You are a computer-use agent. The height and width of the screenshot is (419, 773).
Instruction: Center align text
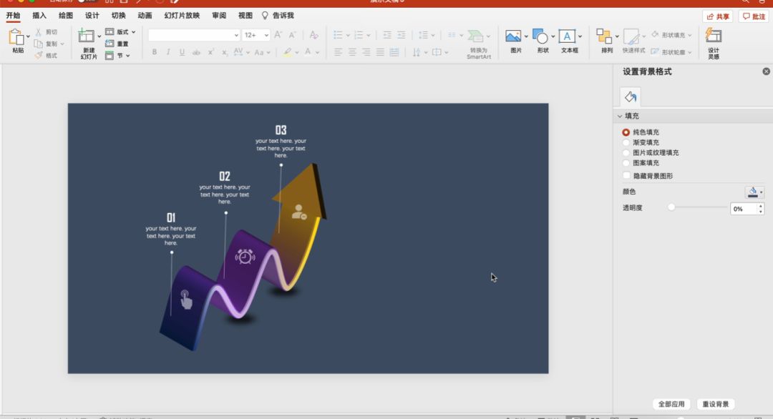[x=352, y=52]
